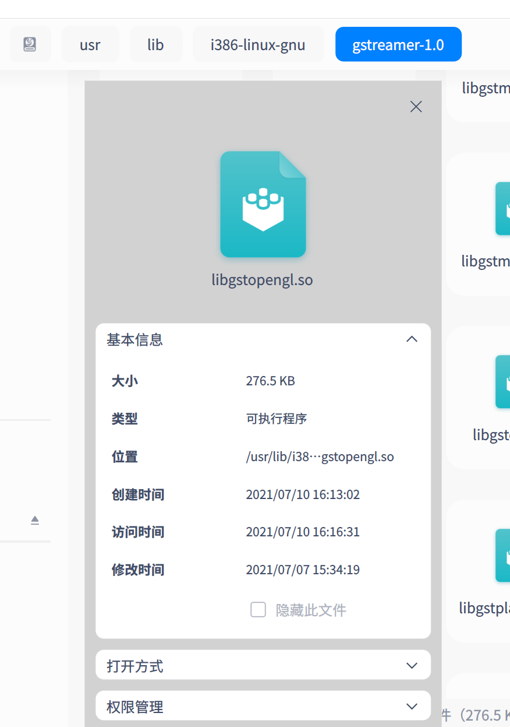The image size is (510, 727).
Task: Click the type value 可执行程序
Action: point(276,419)
